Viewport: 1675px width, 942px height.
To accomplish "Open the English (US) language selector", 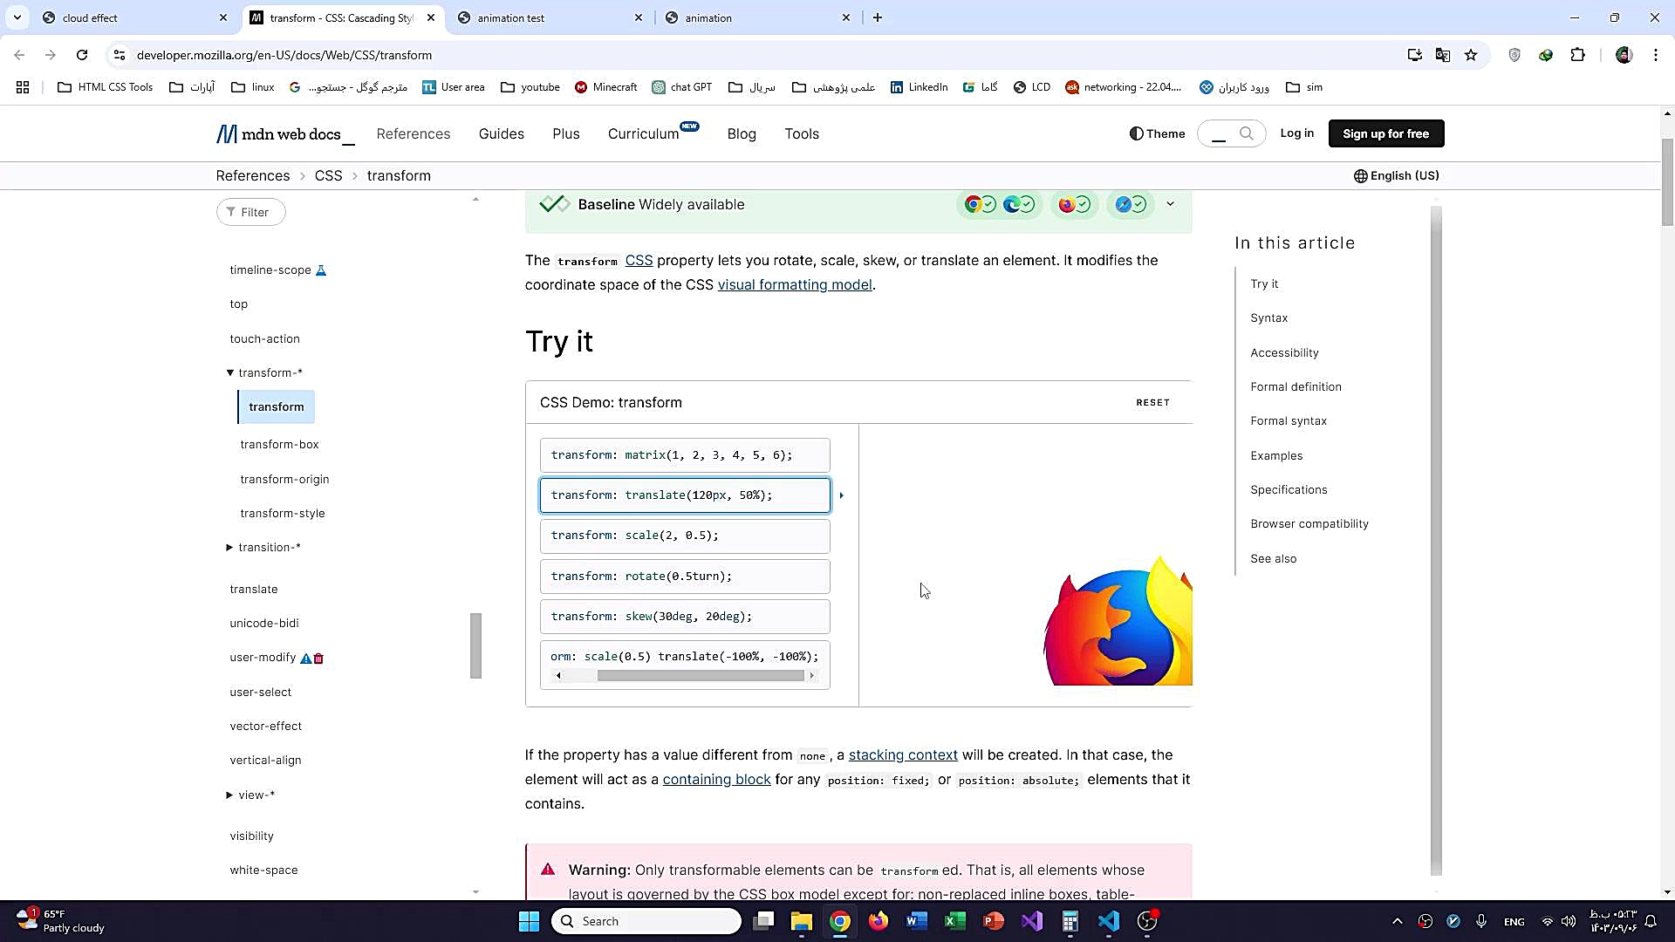I will pyautogui.click(x=1396, y=175).
